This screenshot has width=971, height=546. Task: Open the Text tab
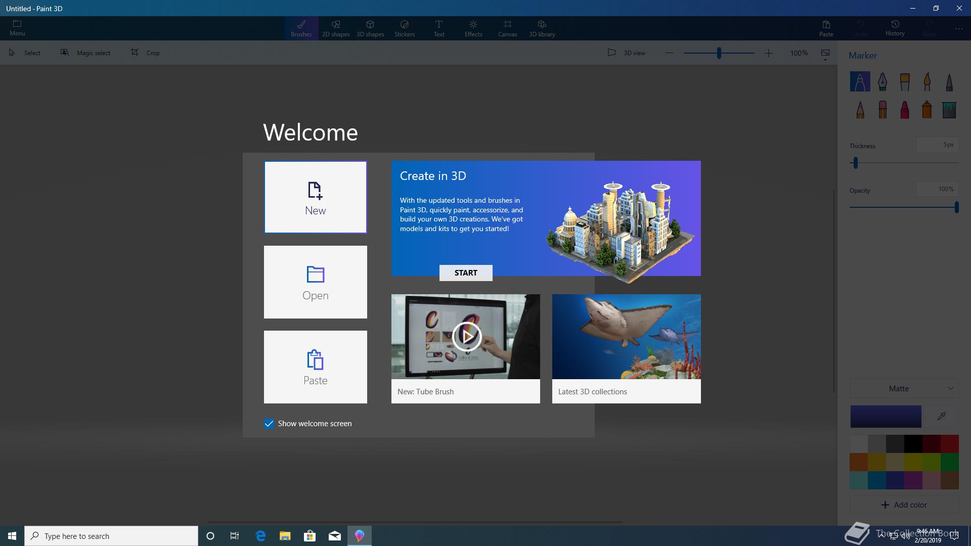pyautogui.click(x=439, y=28)
